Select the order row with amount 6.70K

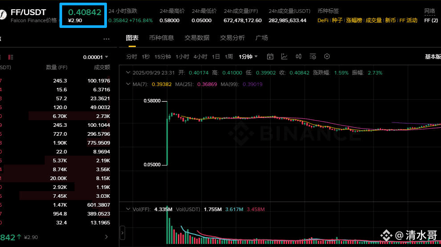[55, 116]
